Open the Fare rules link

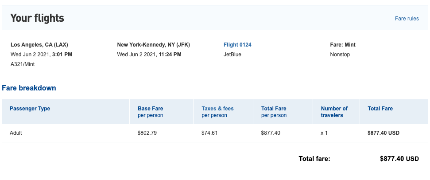coord(407,19)
